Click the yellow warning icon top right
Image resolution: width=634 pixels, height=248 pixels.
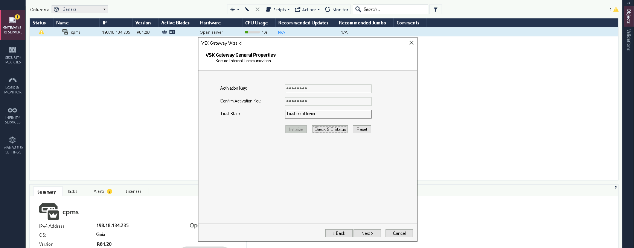coord(616,10)
